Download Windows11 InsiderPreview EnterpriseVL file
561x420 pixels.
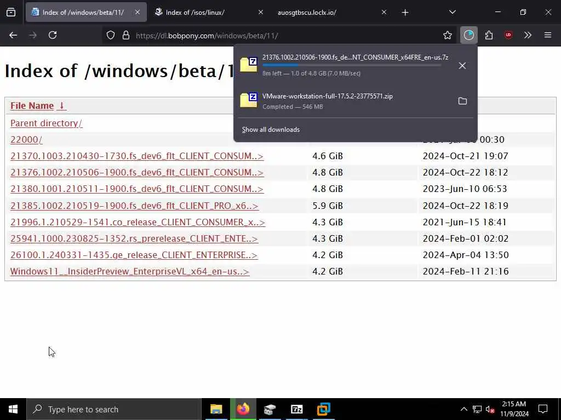pos(130,271)
